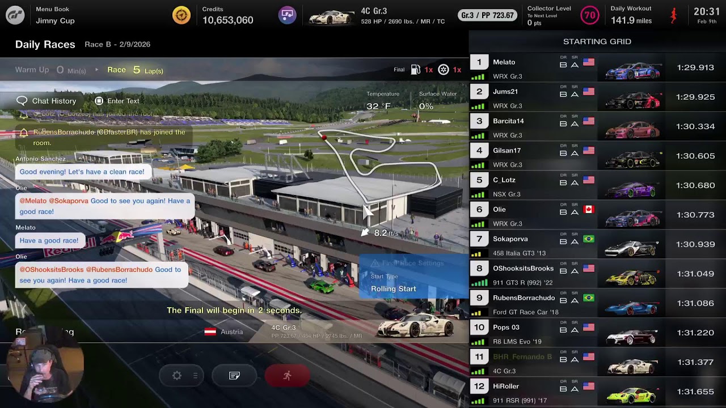This screenshot has height=408, width=726.
Task: Click the STARTING GRID header
Action: (597, 41)
